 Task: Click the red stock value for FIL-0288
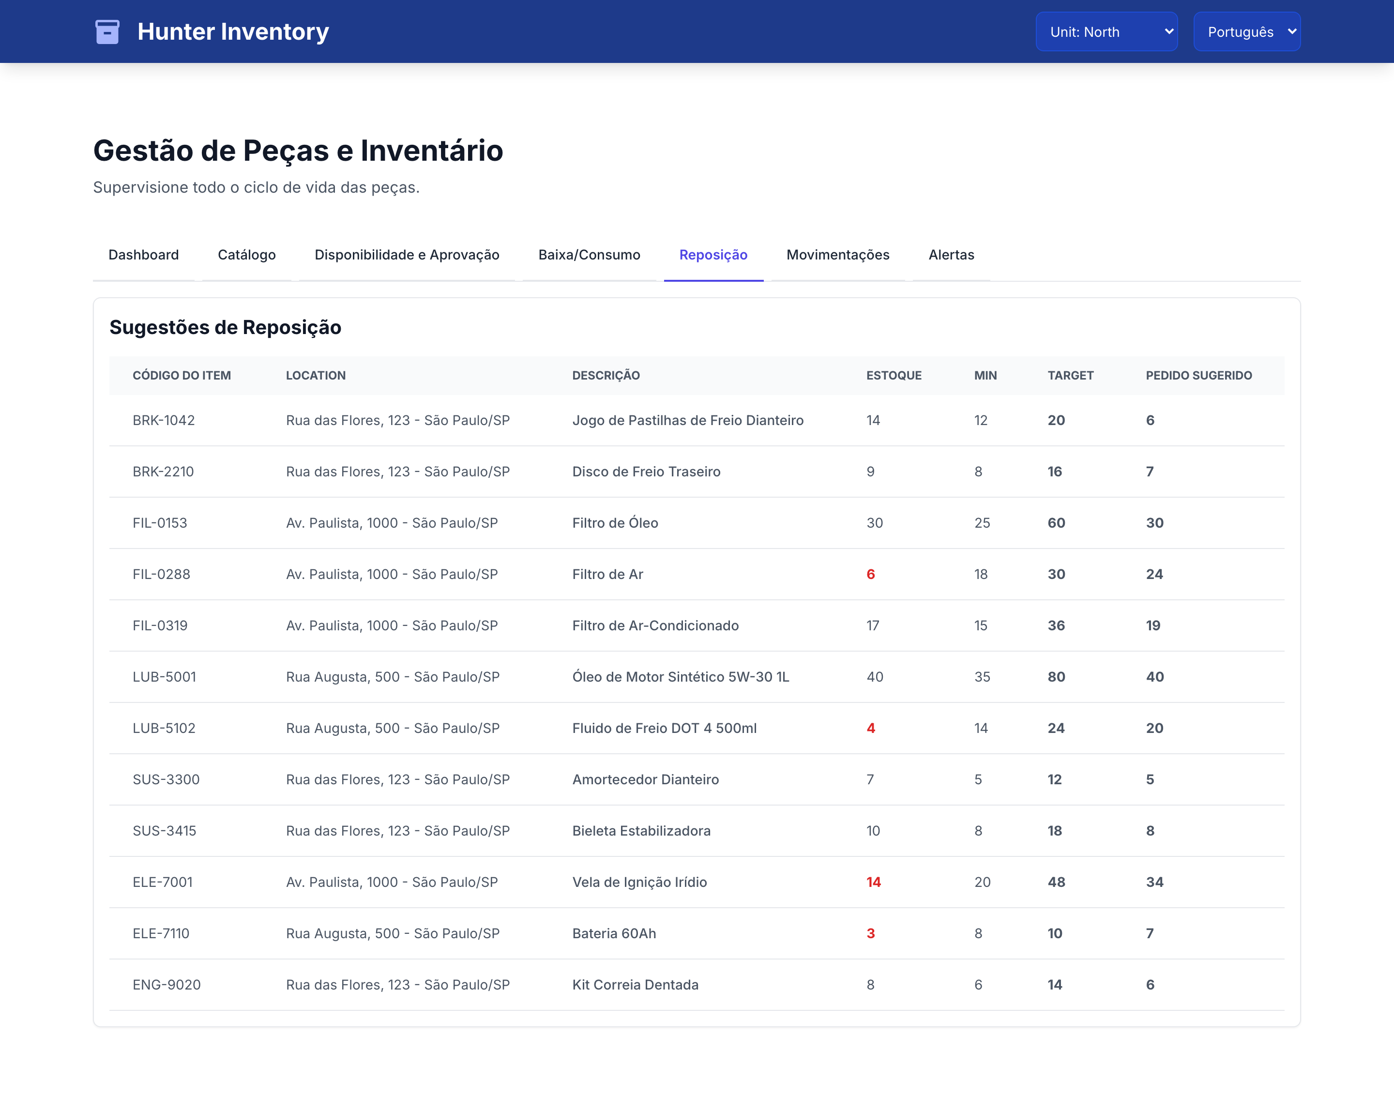[871, 574]
